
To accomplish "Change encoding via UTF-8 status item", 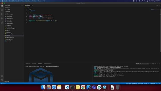I will pyautogui.click(x=145, y=83).
